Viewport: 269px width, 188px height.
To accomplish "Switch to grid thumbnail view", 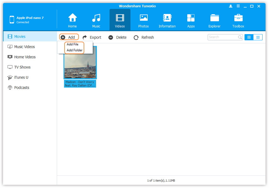I will [249, 37].
